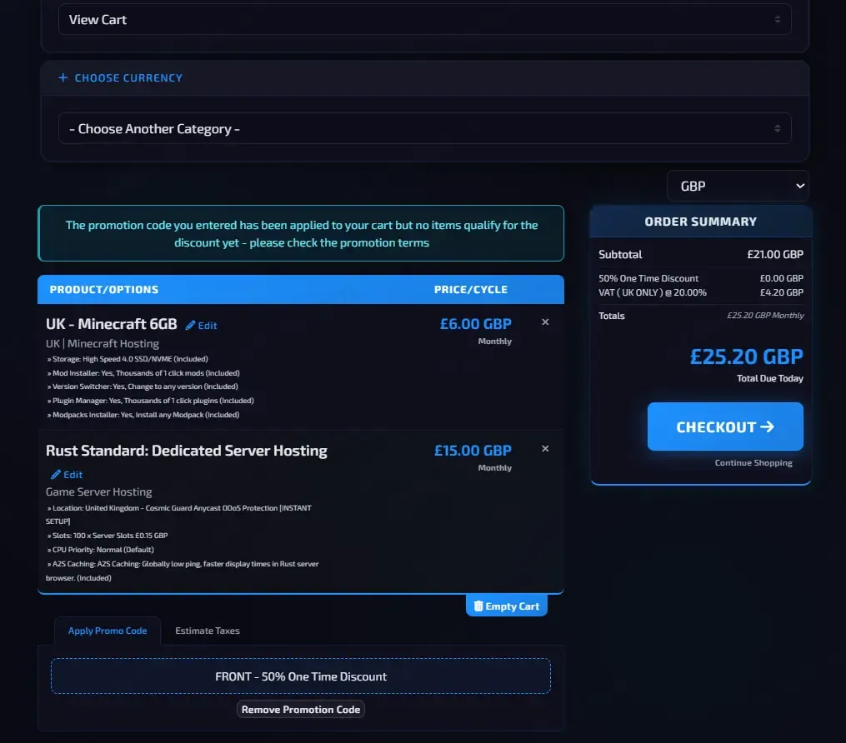
Task: Click the promotion code notice banner
Action: coord(301,233)
